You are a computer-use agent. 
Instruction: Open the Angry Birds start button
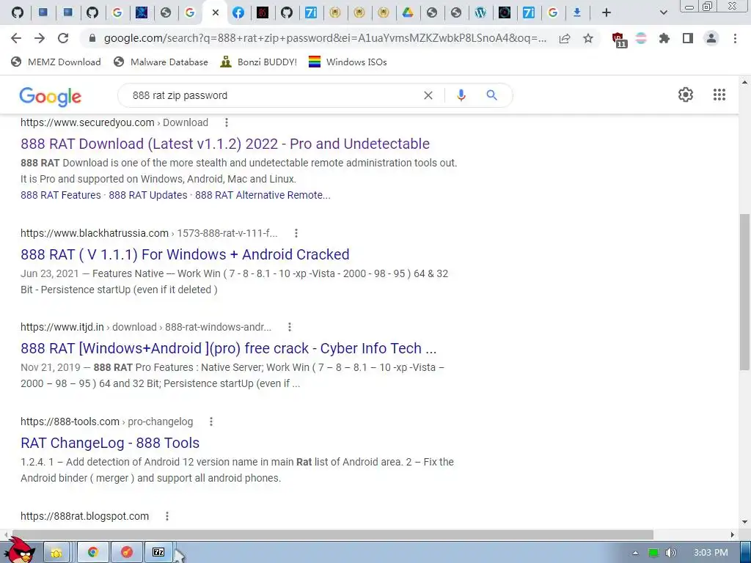[x=21, y=551]
